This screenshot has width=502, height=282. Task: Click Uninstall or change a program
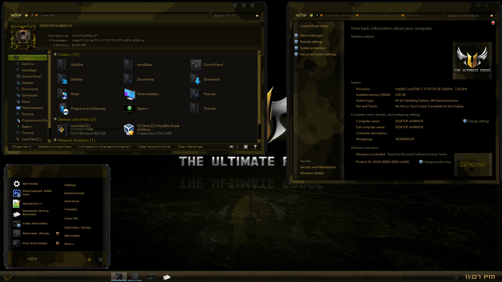[x=105, y=147]
